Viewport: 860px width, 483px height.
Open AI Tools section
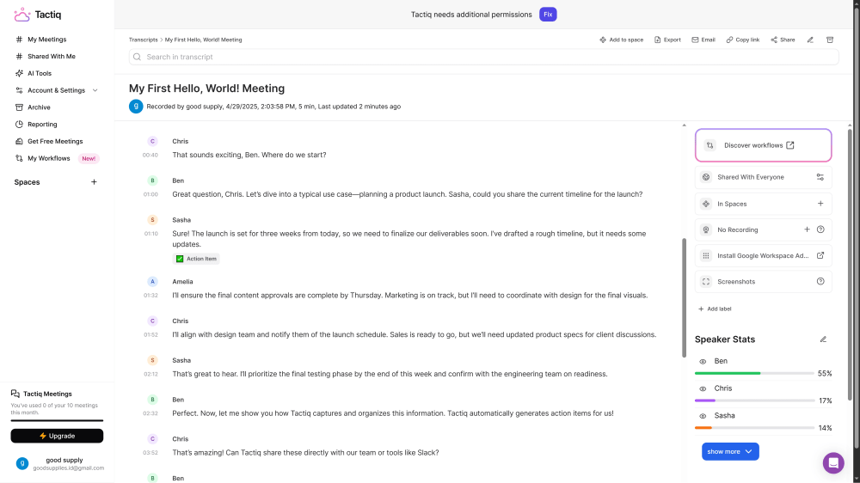(x=40, y=73)
